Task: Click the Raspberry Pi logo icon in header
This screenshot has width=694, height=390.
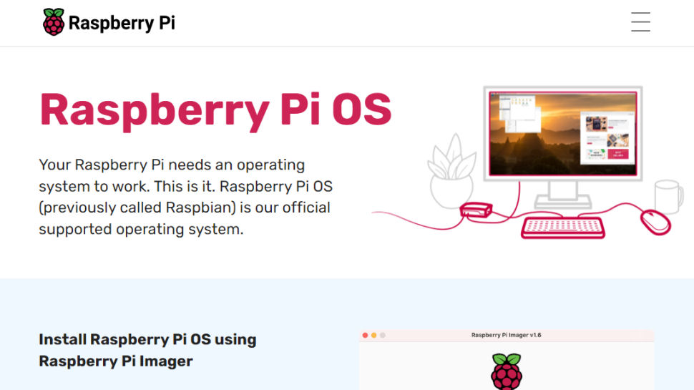Action: (x=54, y=21)
